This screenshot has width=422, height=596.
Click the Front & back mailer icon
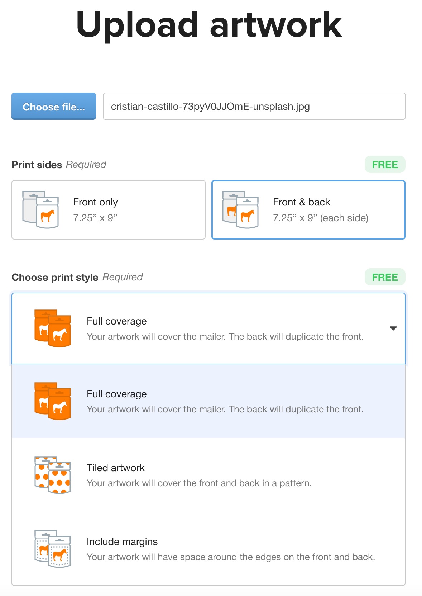[240, 210]
